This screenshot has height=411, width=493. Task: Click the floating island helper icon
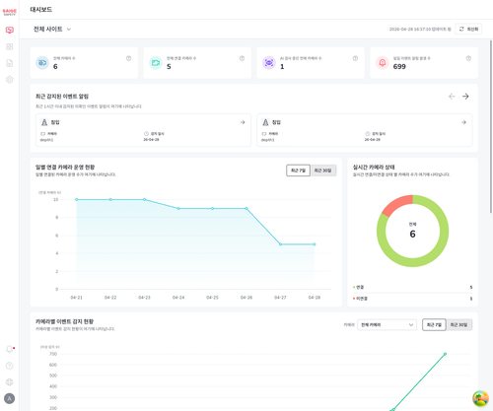click(x=480, y=398)
